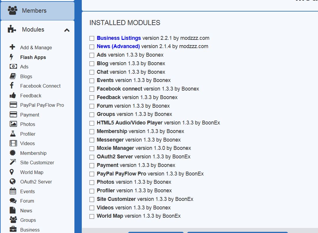The height and width of the screenshot is (233, 318).
Task: Open the News (Advanced) module link
Action: pyautogui.click(x=118, y=46)
